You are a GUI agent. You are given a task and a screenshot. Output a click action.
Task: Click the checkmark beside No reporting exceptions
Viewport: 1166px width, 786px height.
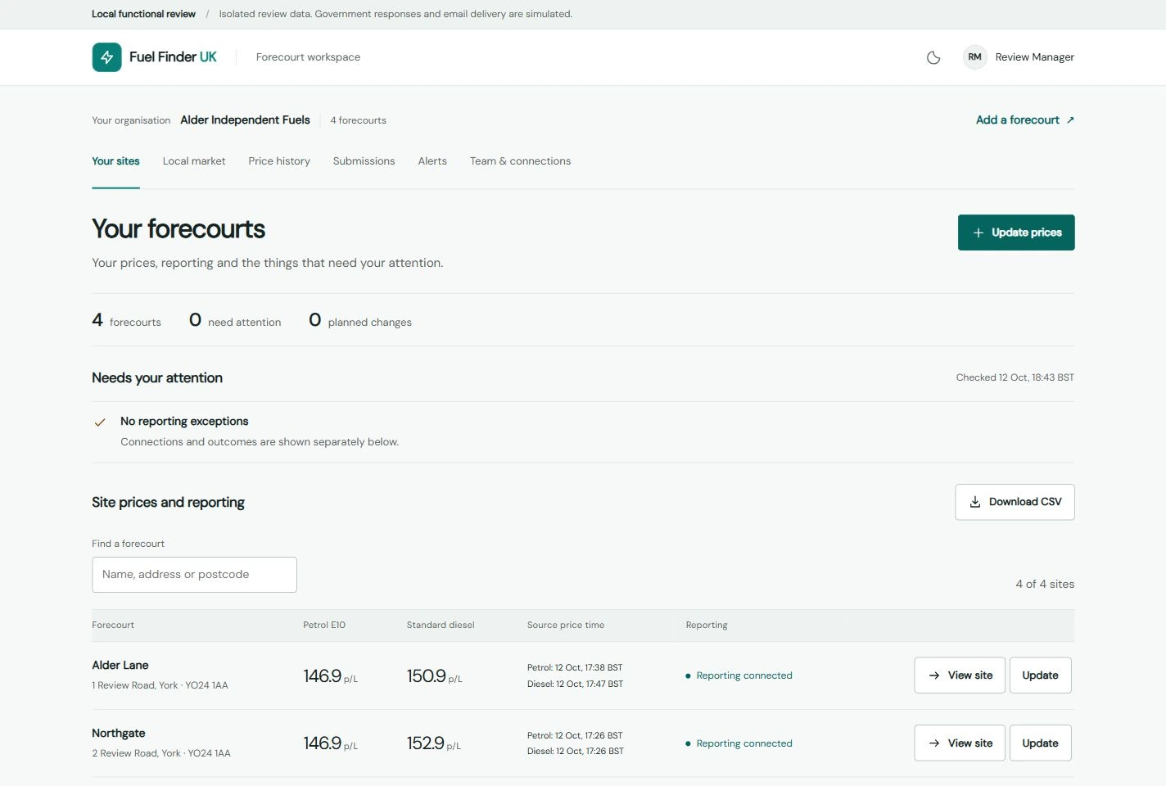tap(100, 422)
